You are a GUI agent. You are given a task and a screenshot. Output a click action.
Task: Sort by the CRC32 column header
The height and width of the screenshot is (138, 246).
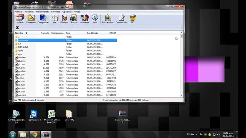tap(113, 33)
